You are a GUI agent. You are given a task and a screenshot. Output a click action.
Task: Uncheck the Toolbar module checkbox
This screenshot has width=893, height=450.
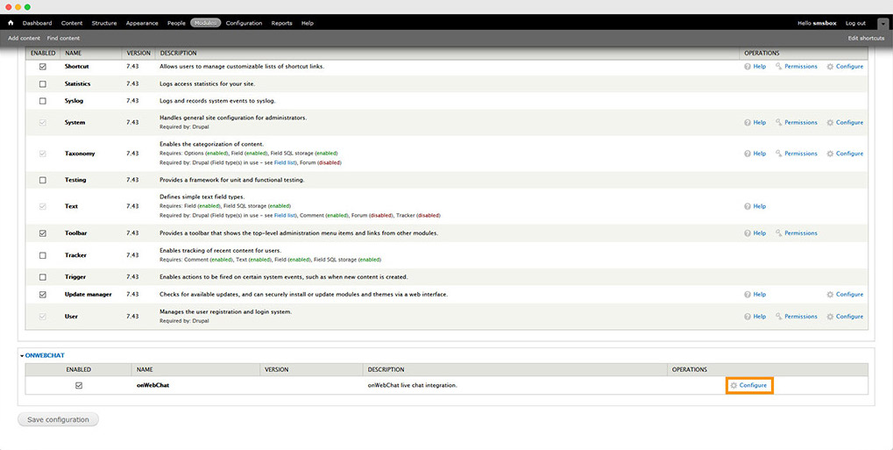click(43, 233)
